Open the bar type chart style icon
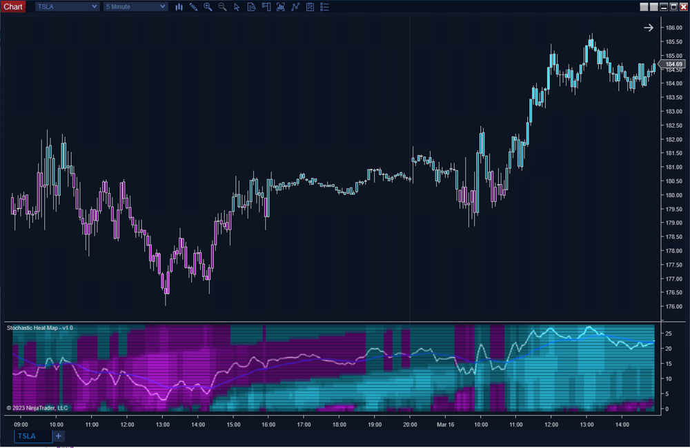 pos(179,7)
